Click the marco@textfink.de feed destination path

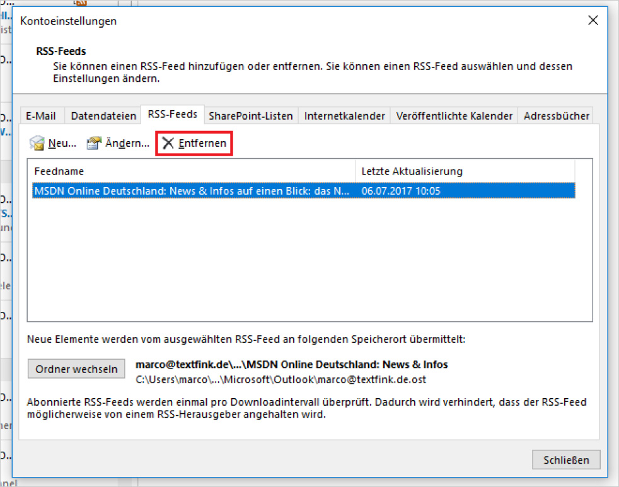point(292,364)
